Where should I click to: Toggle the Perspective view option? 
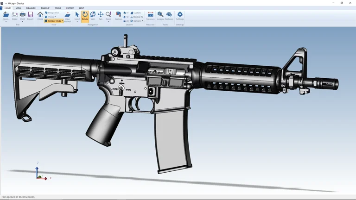53,13
